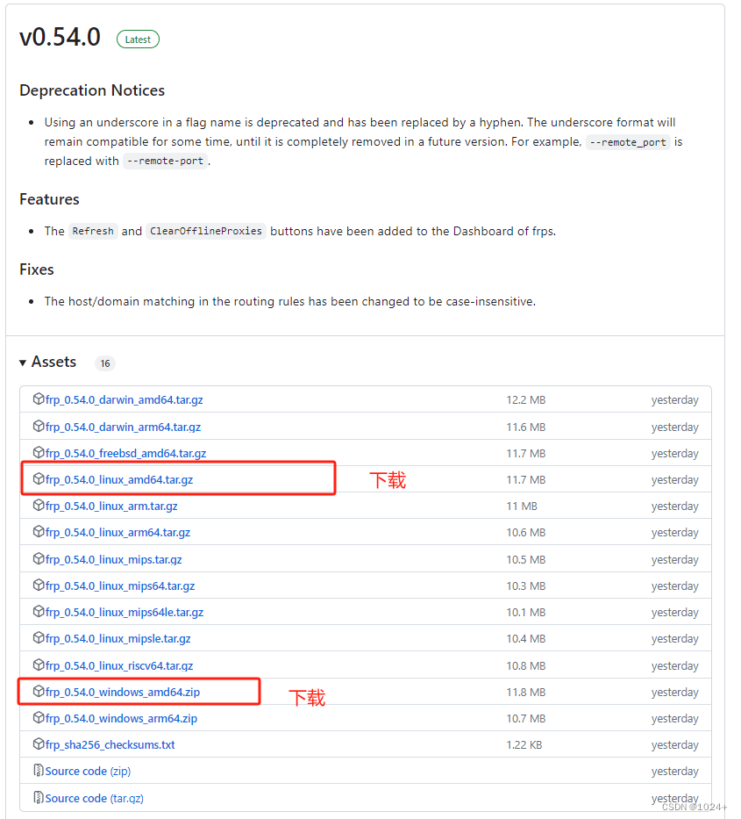Click package icon beside frp_0.54.0_linux_amd64.tar.gz
Image resolution: width=741 pixels, height=819 pixels.
tap(39, 479)
